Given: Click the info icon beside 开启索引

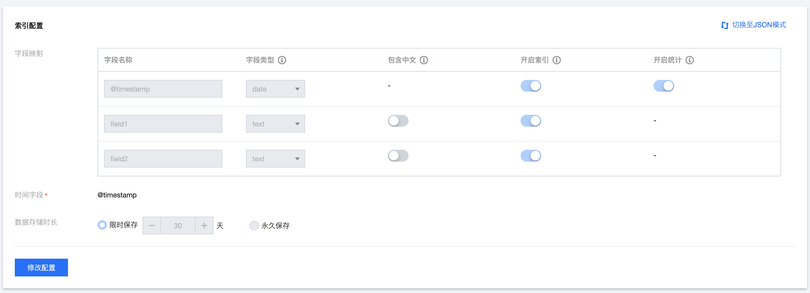Looking at the screenshot, I should click(x=557, y=60).
